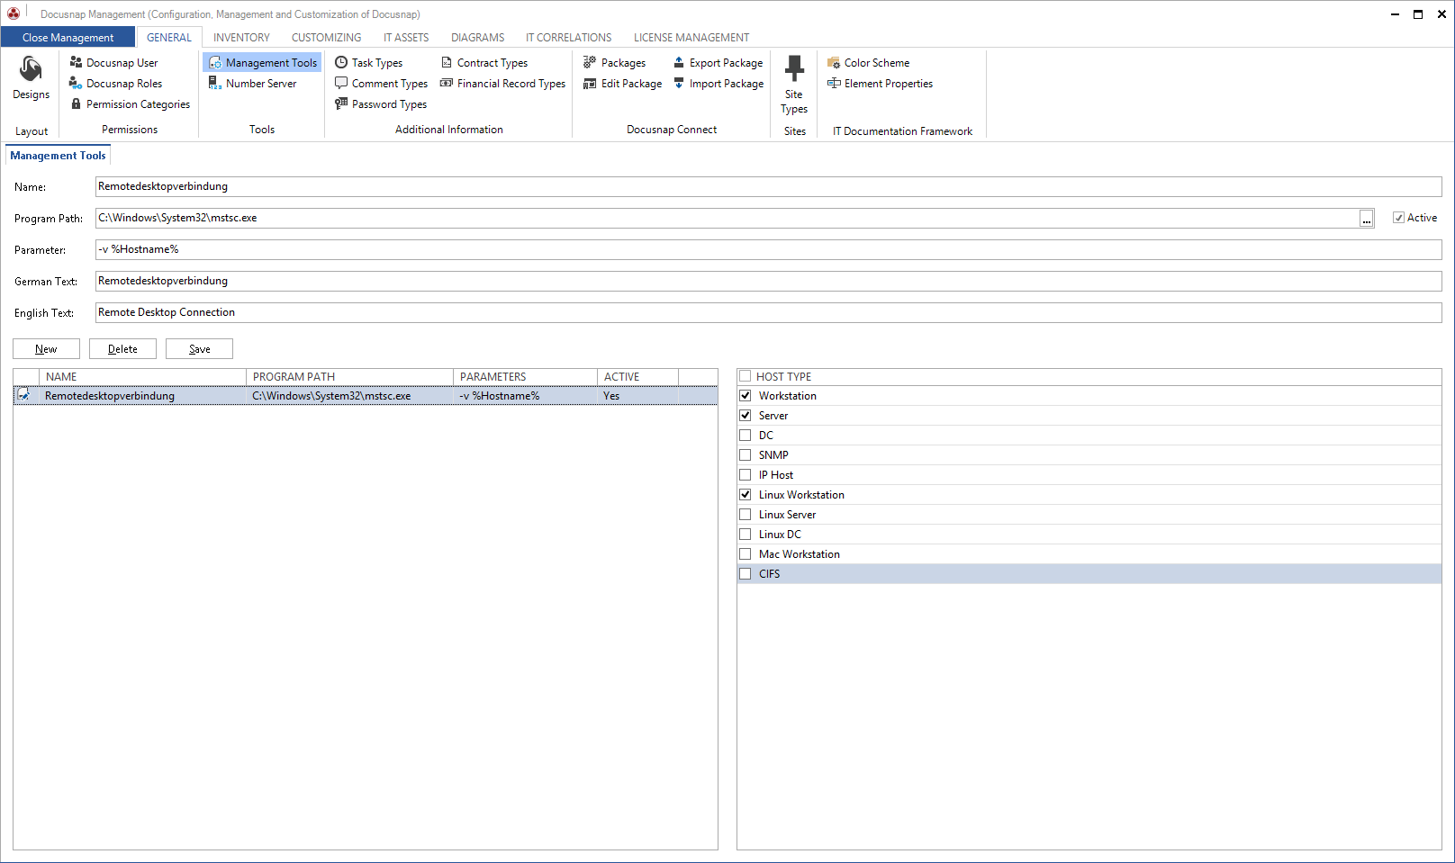Screen dimensions: 1455x863
Task: Click the New button
Action: 46,349
